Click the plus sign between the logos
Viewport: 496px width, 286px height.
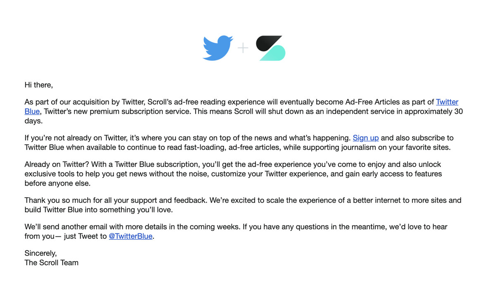[x=243, y=48]
